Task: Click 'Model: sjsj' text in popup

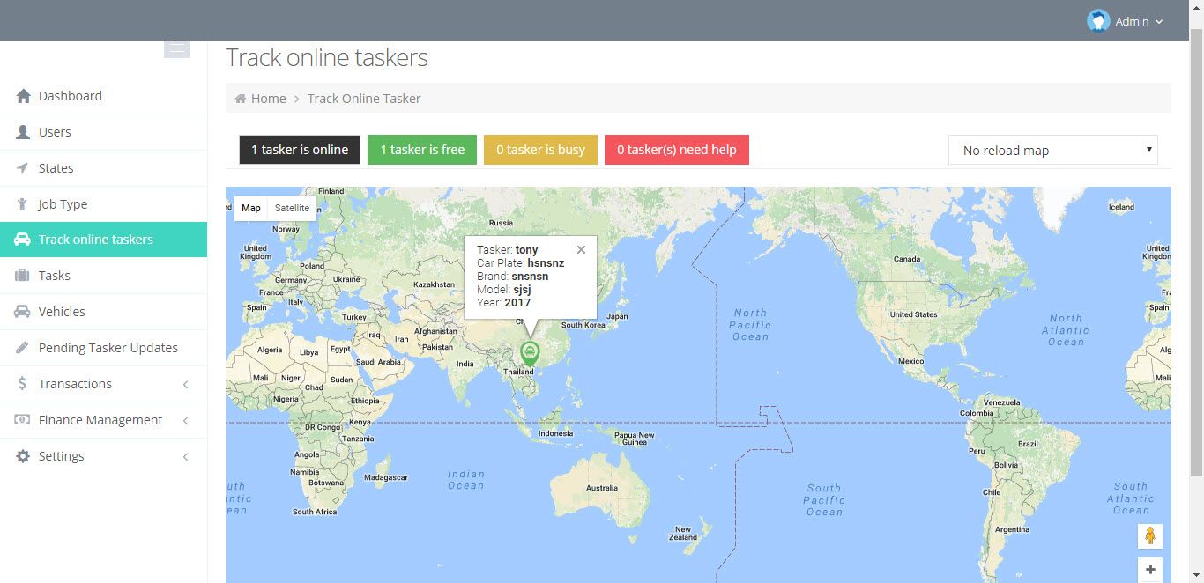Action: (504, 290)
